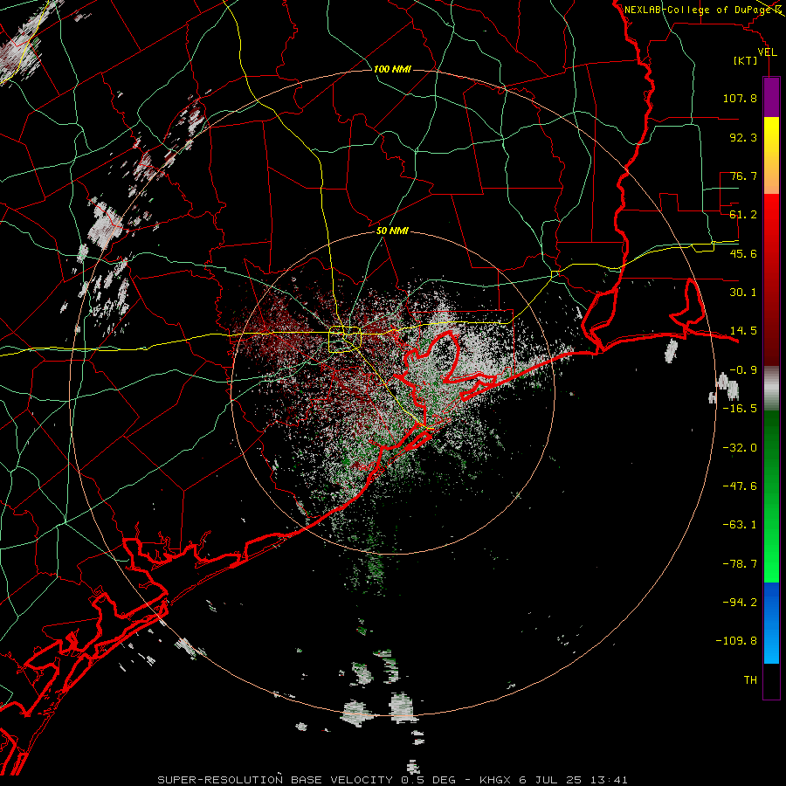Click the 61.2 value on velocity scale
The width and height of the screenshot is (786, 786).
[743, 215]
